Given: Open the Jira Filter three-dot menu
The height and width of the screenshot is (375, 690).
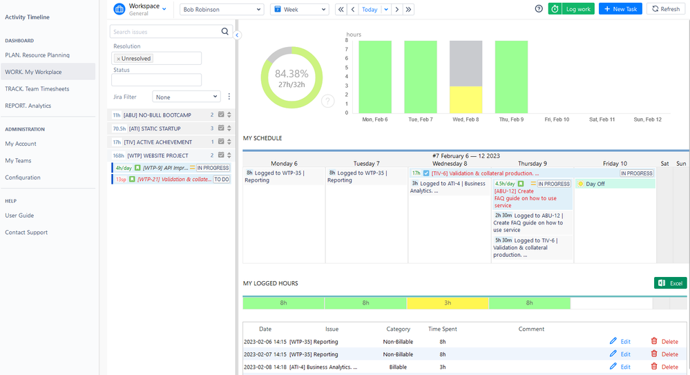Looking at the screenshot, I should tap(229, 97).
